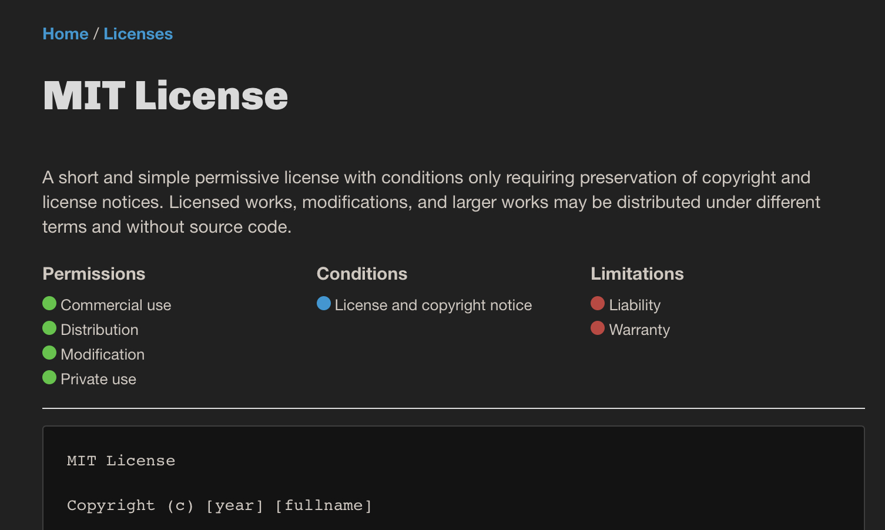Click the Modification permission text
This screenshot has height=530, width=885.
click(102, 355)
